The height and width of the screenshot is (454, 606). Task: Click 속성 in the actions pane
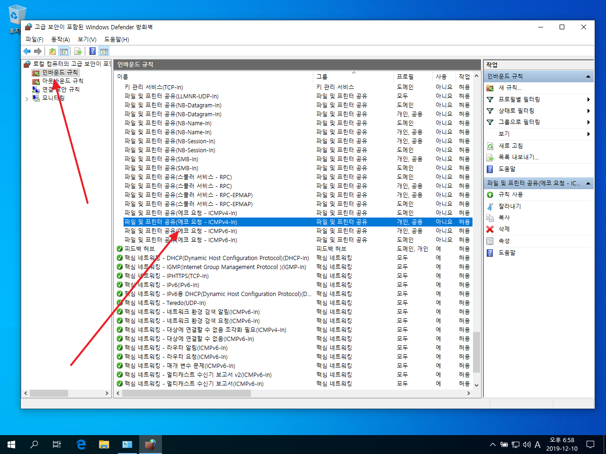coord(504,241)
